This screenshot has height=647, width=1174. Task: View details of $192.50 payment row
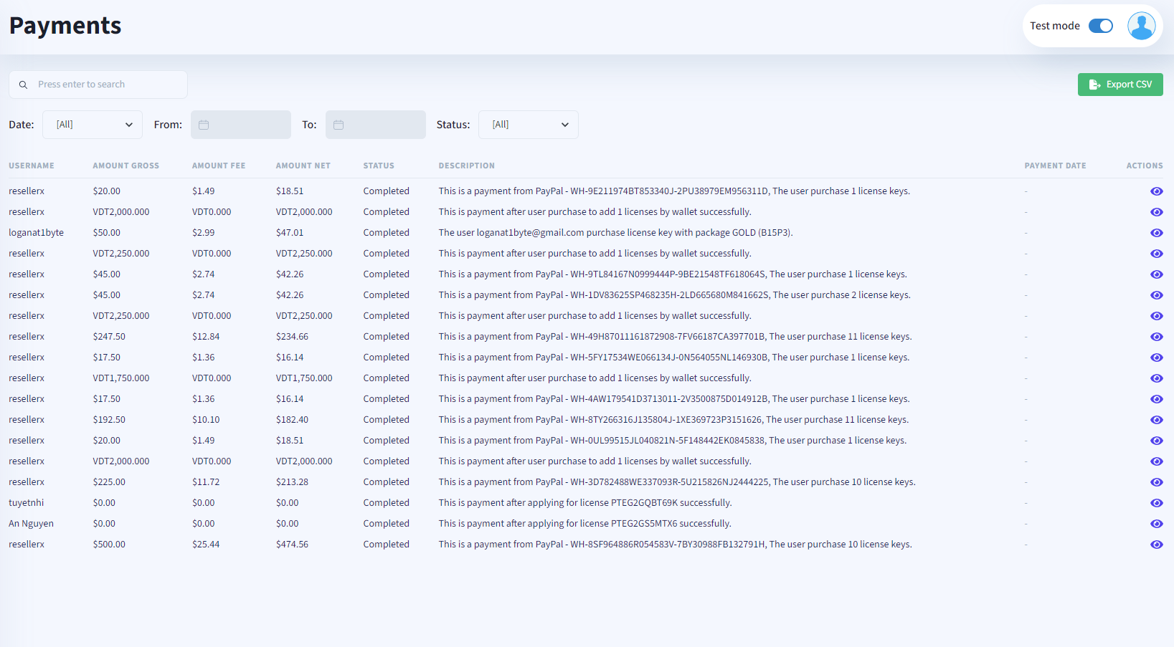coord(1156,420)
